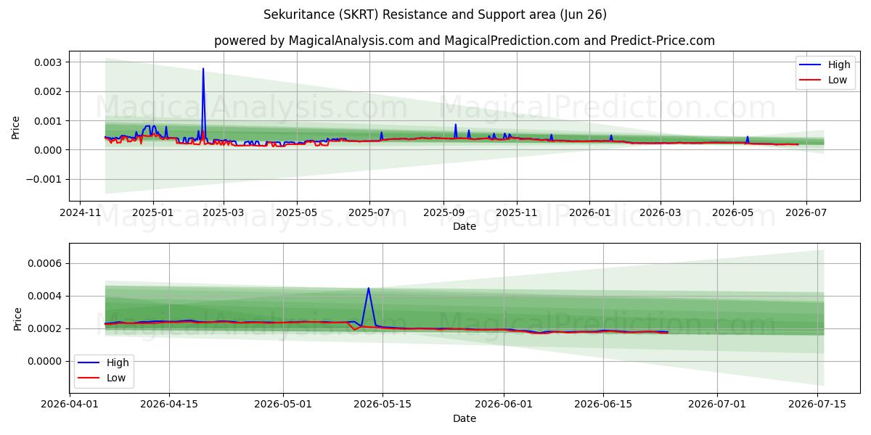The image size is (871, 435).
Task: Click the '2026-06-01' bottom chart tick label
Action: [504, 405]
